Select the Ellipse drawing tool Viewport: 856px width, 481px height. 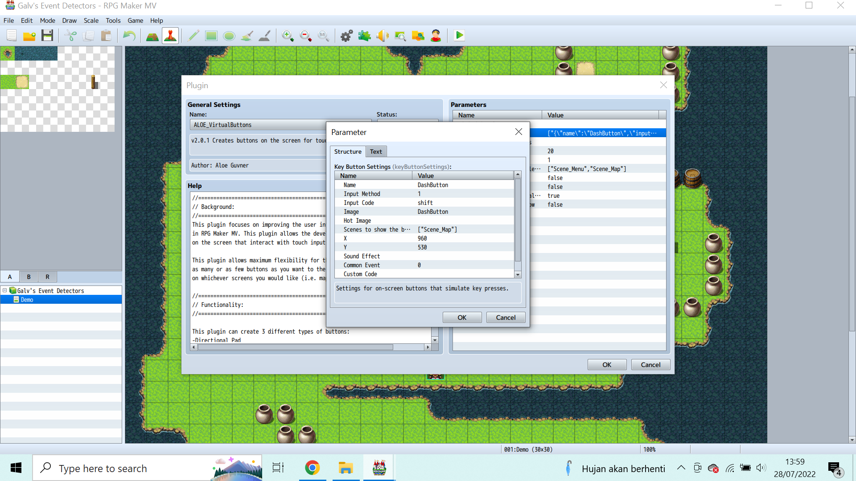tap(229, 36)
